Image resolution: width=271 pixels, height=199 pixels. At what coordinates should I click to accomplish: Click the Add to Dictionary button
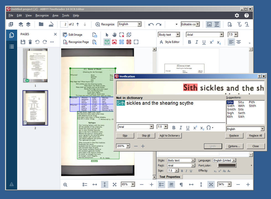coord(170,136)
